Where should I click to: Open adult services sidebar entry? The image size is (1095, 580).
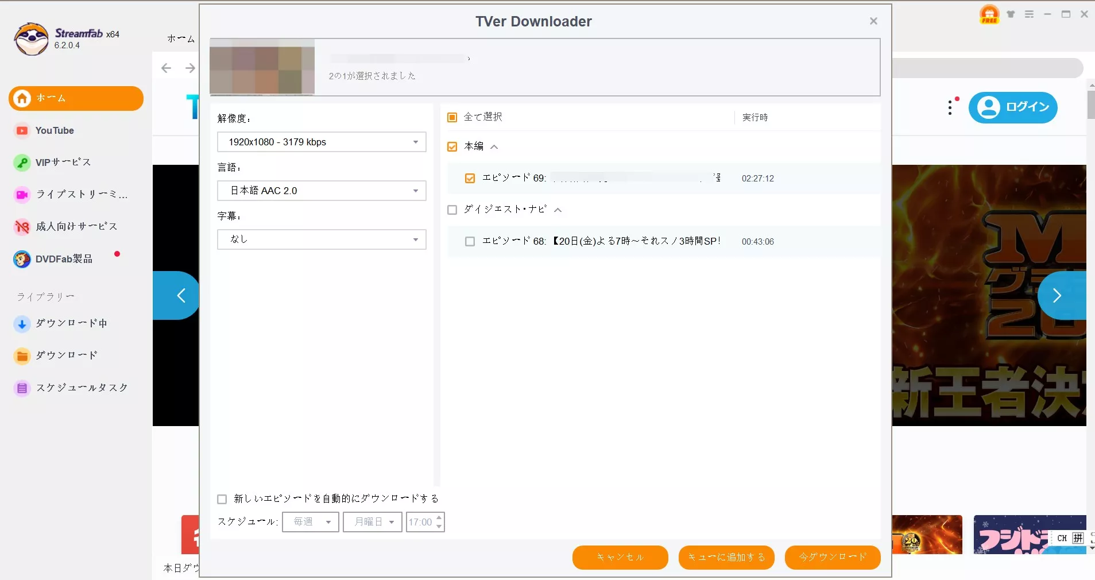point(65,227)
